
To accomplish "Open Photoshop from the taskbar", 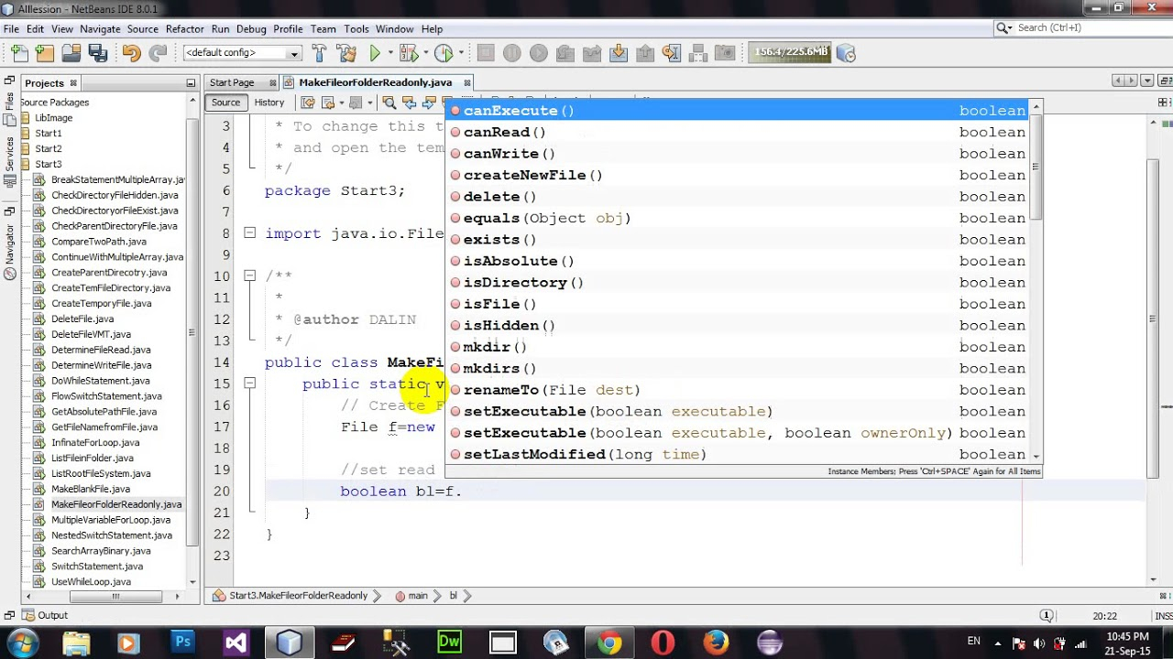I will click(182, 643).
